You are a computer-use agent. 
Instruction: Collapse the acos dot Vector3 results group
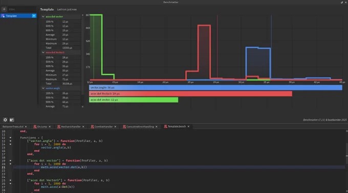click(x=43, y=53)
